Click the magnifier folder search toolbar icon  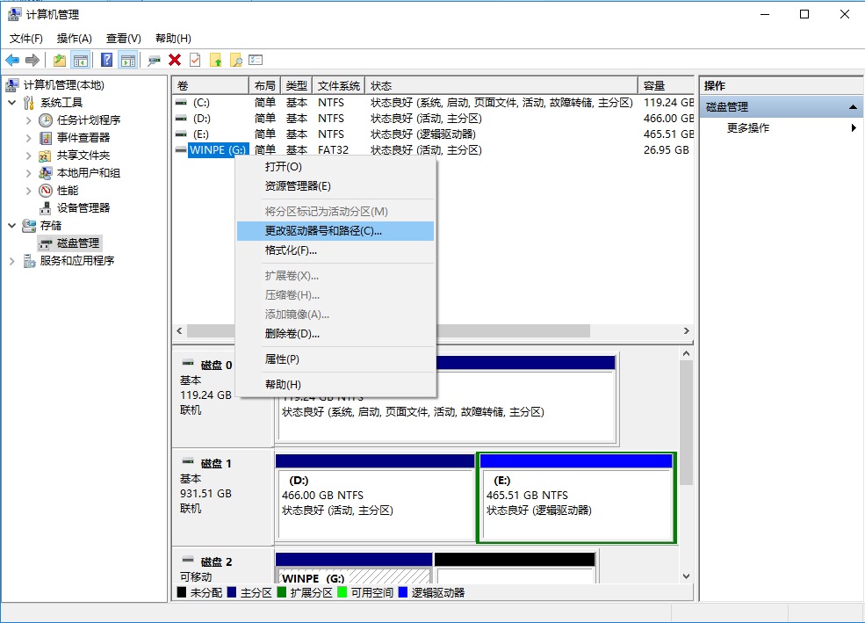235,60
